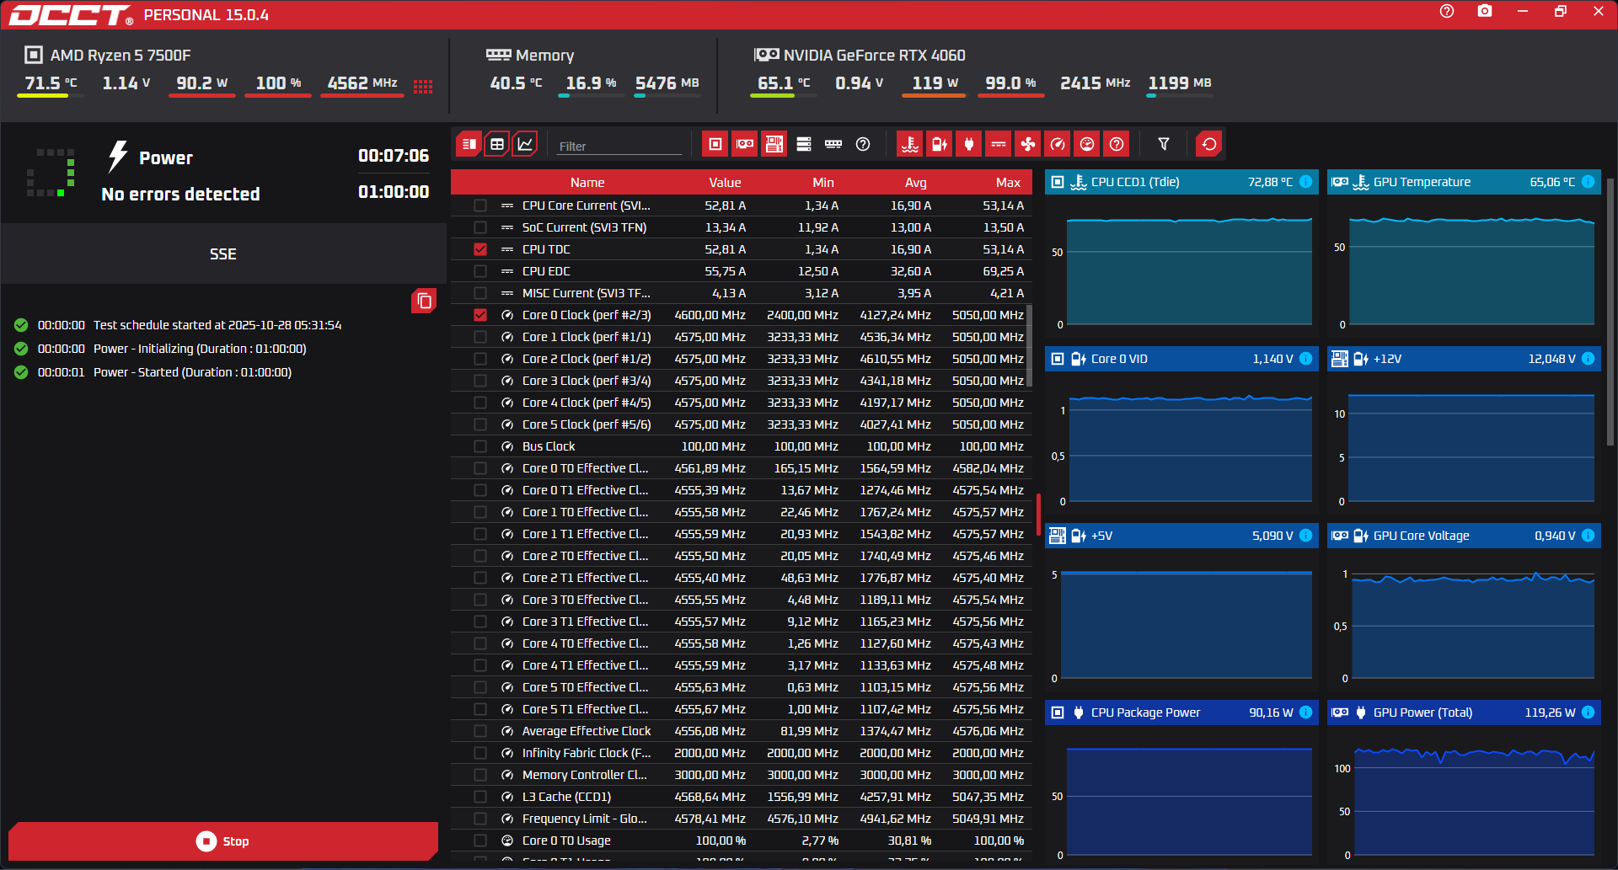Switch to the graph-only view
The image size is (1618, 870).
point(525,144)
